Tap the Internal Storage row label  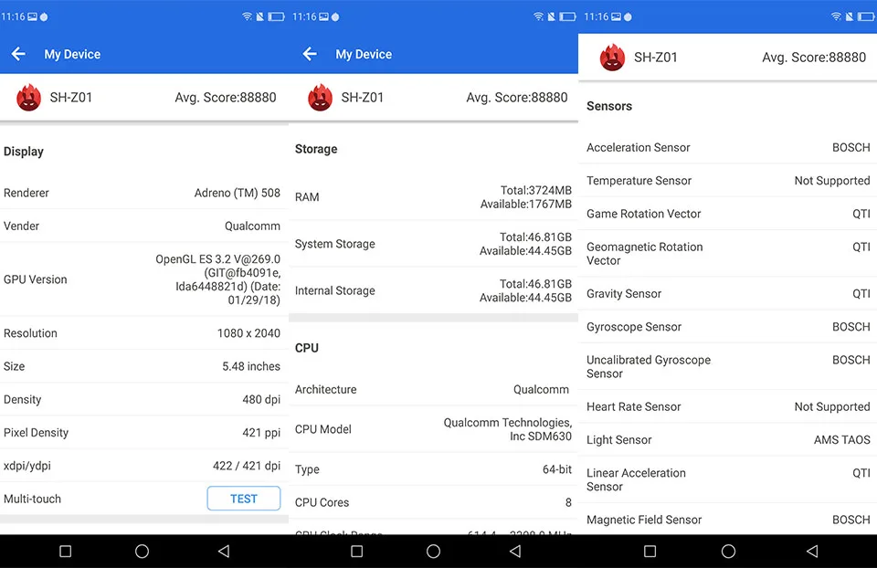click(335, 290)
